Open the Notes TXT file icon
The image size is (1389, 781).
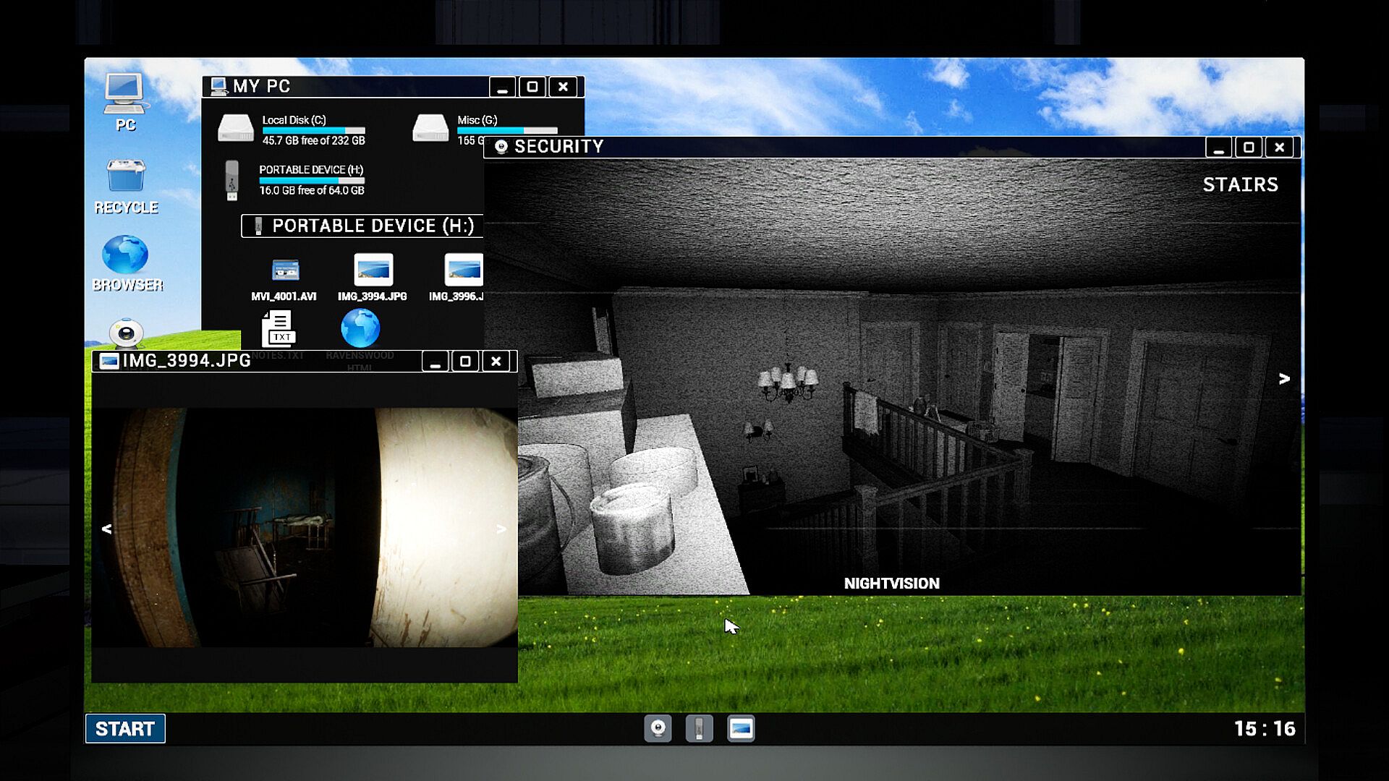278,329
